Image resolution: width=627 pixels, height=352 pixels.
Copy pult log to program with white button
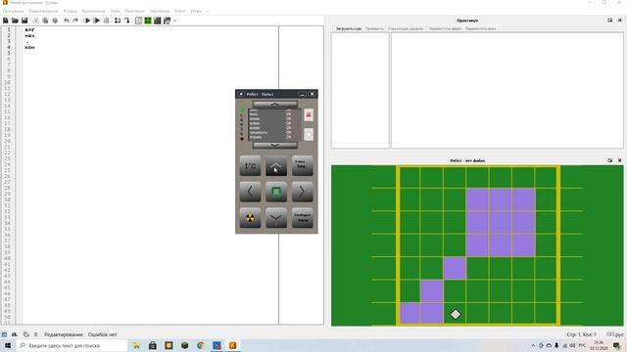[309, 135]
